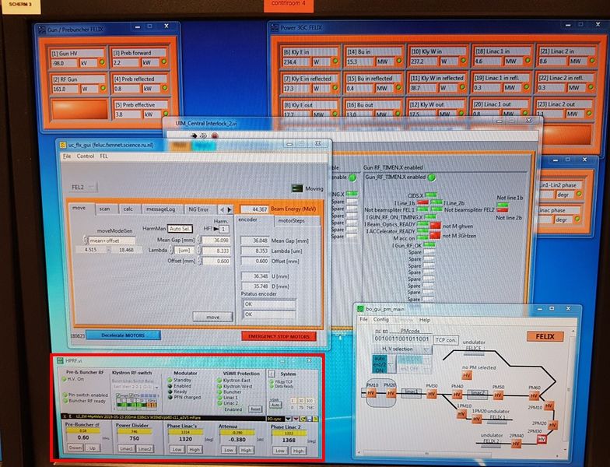Screen dimensions: 610x467
Task: Click the Mean Gap 36.098 input field
Action: coord(216,241)
